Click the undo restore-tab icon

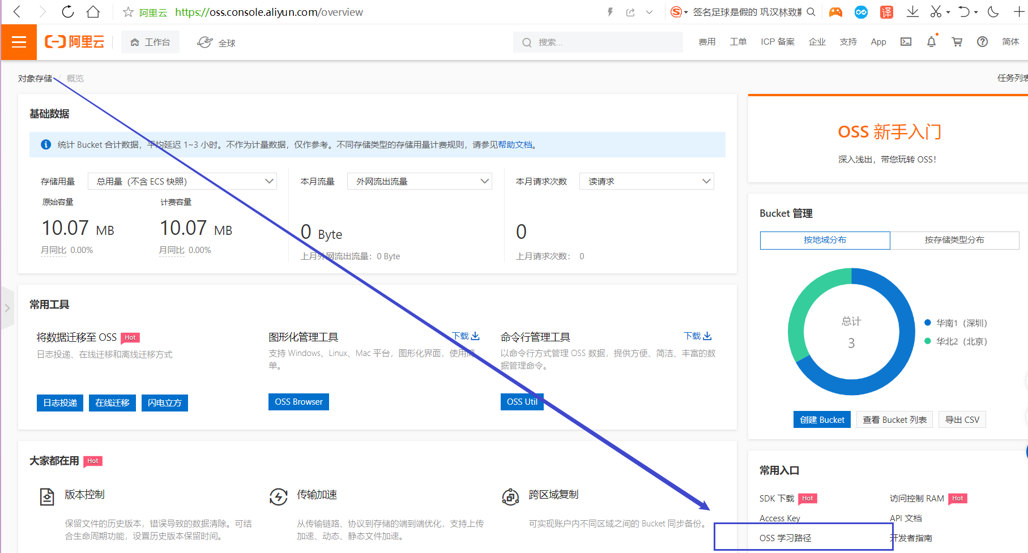tap(964, 12)
